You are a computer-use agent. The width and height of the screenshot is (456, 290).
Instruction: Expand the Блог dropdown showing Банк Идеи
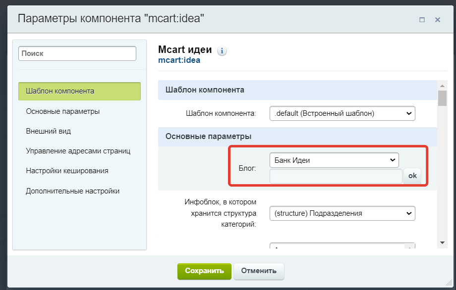click(x=334, y=160)
